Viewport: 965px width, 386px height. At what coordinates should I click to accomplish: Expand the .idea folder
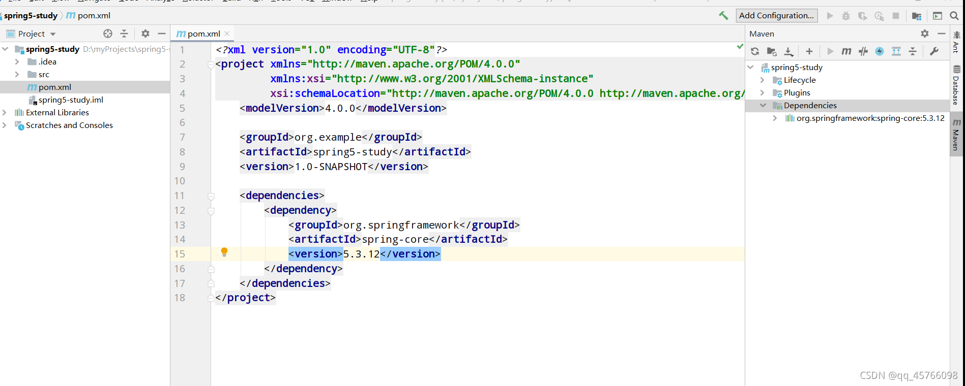click(17, 61)
